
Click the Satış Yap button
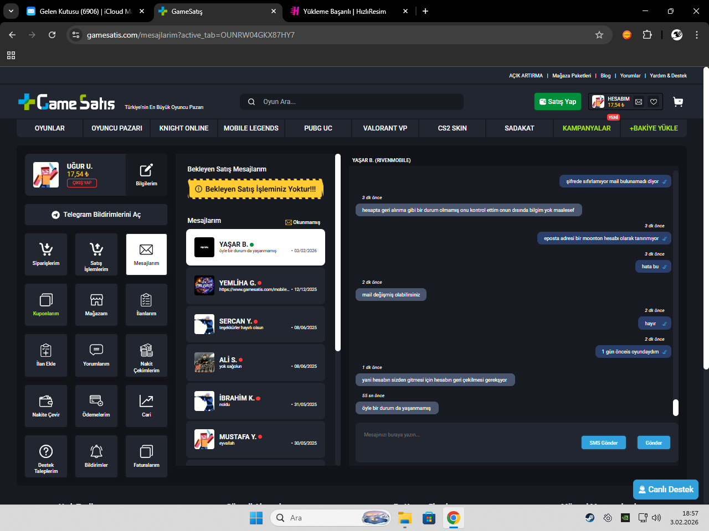558,102
